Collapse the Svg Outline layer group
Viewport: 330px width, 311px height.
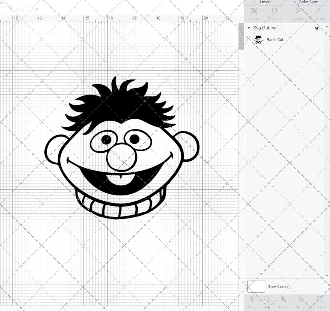coord(248,28)
